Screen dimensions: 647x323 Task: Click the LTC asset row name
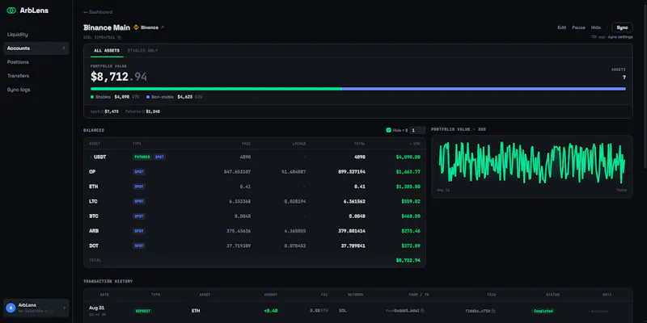[93, 201]
